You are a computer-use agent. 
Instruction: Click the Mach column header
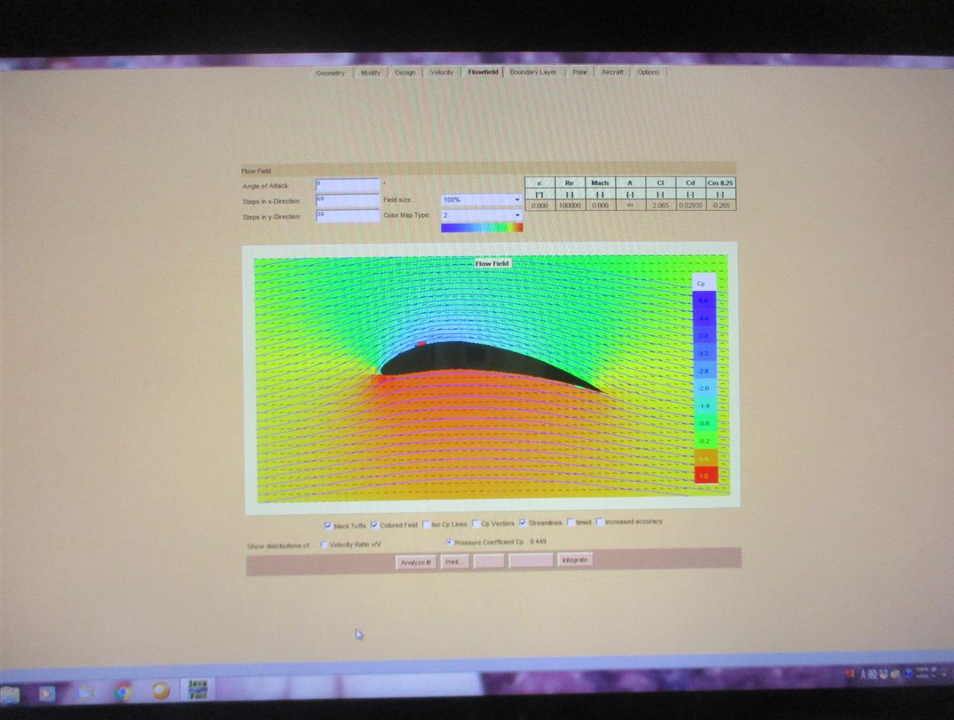point(600,182)
